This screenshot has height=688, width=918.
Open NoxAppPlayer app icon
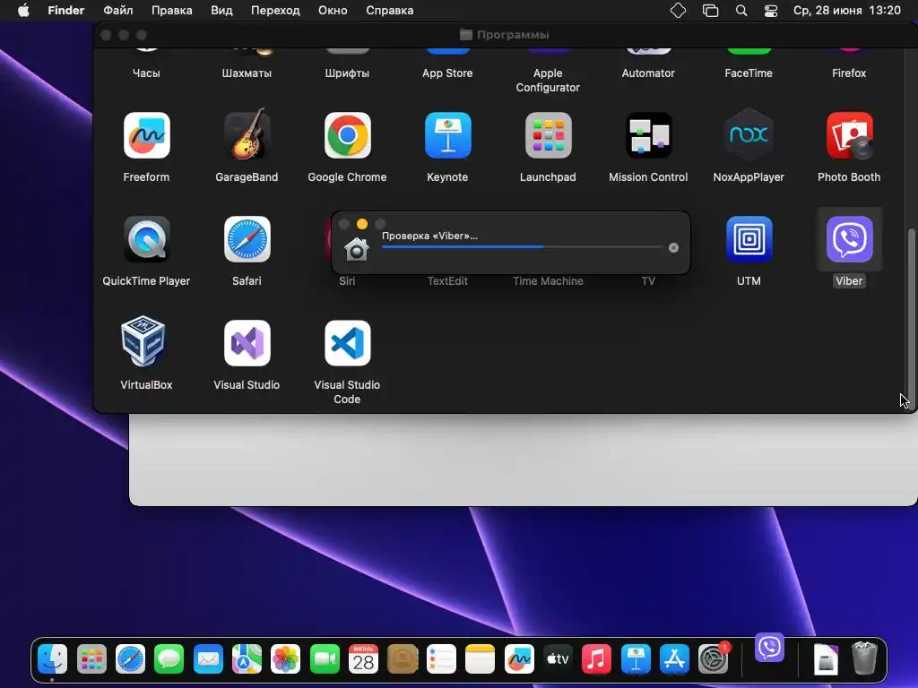pyautogui.click(x=749, y=135)
